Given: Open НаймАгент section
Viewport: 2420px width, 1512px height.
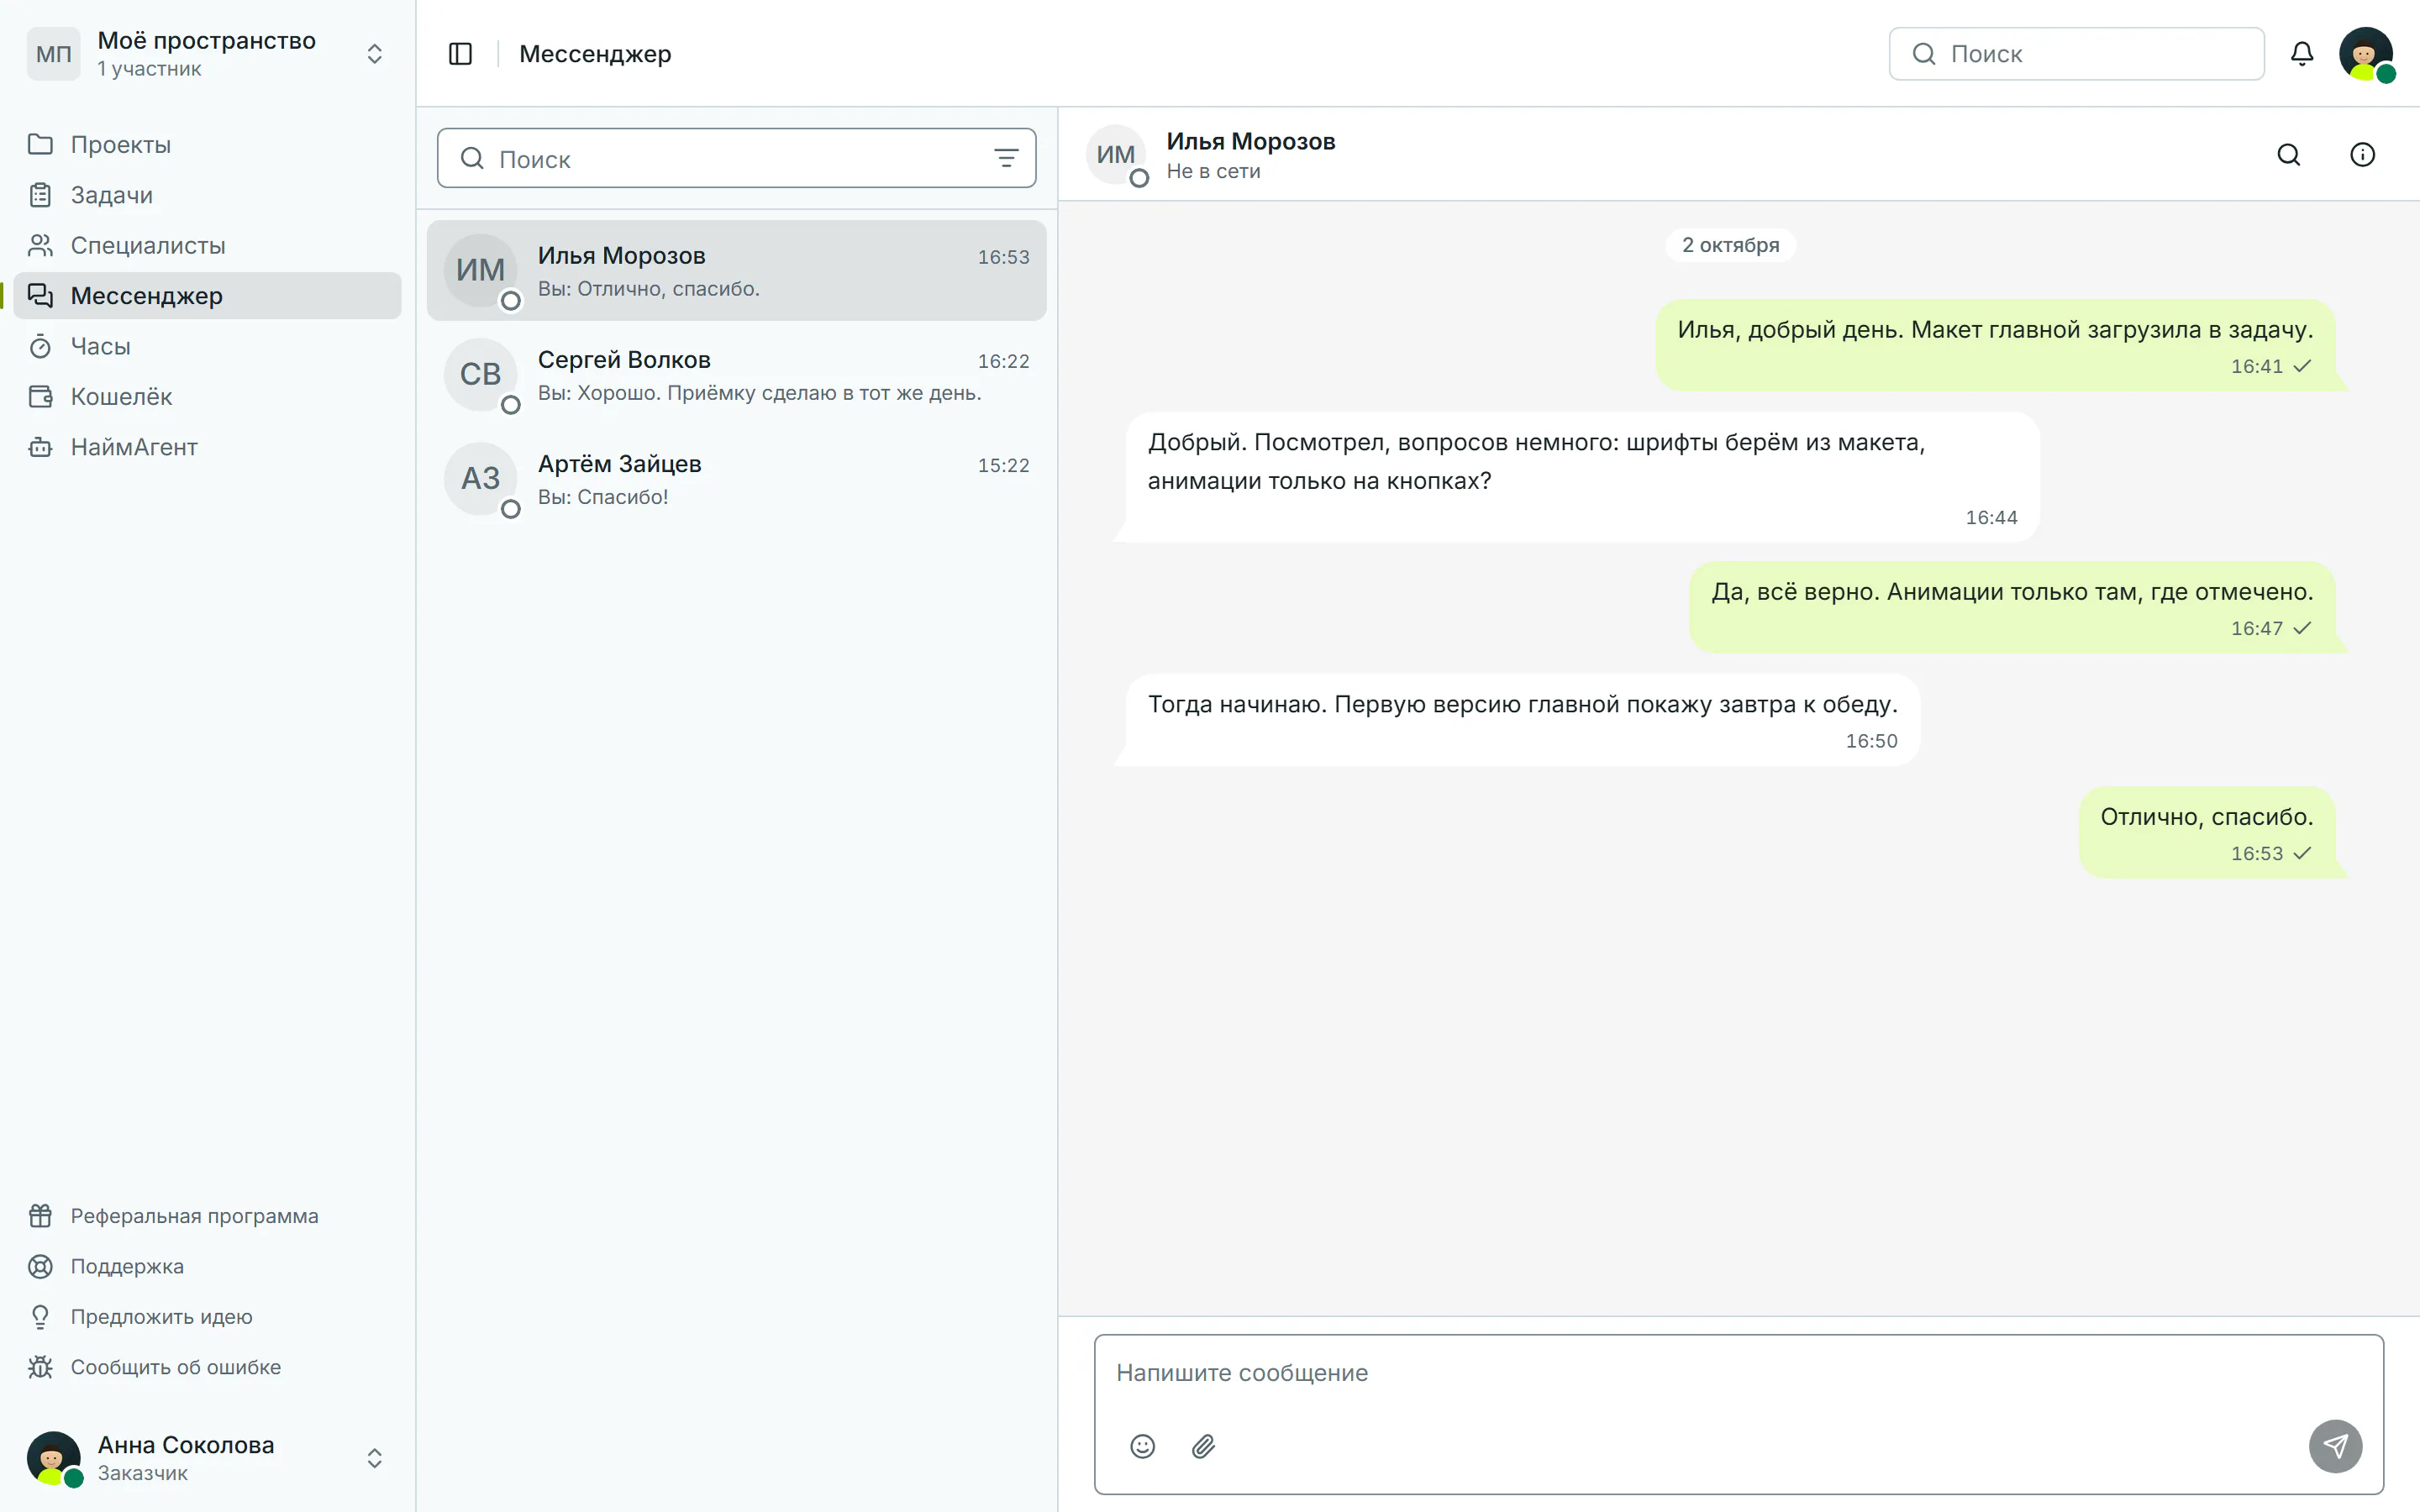Looking at the screenshot, I should 207,447.
